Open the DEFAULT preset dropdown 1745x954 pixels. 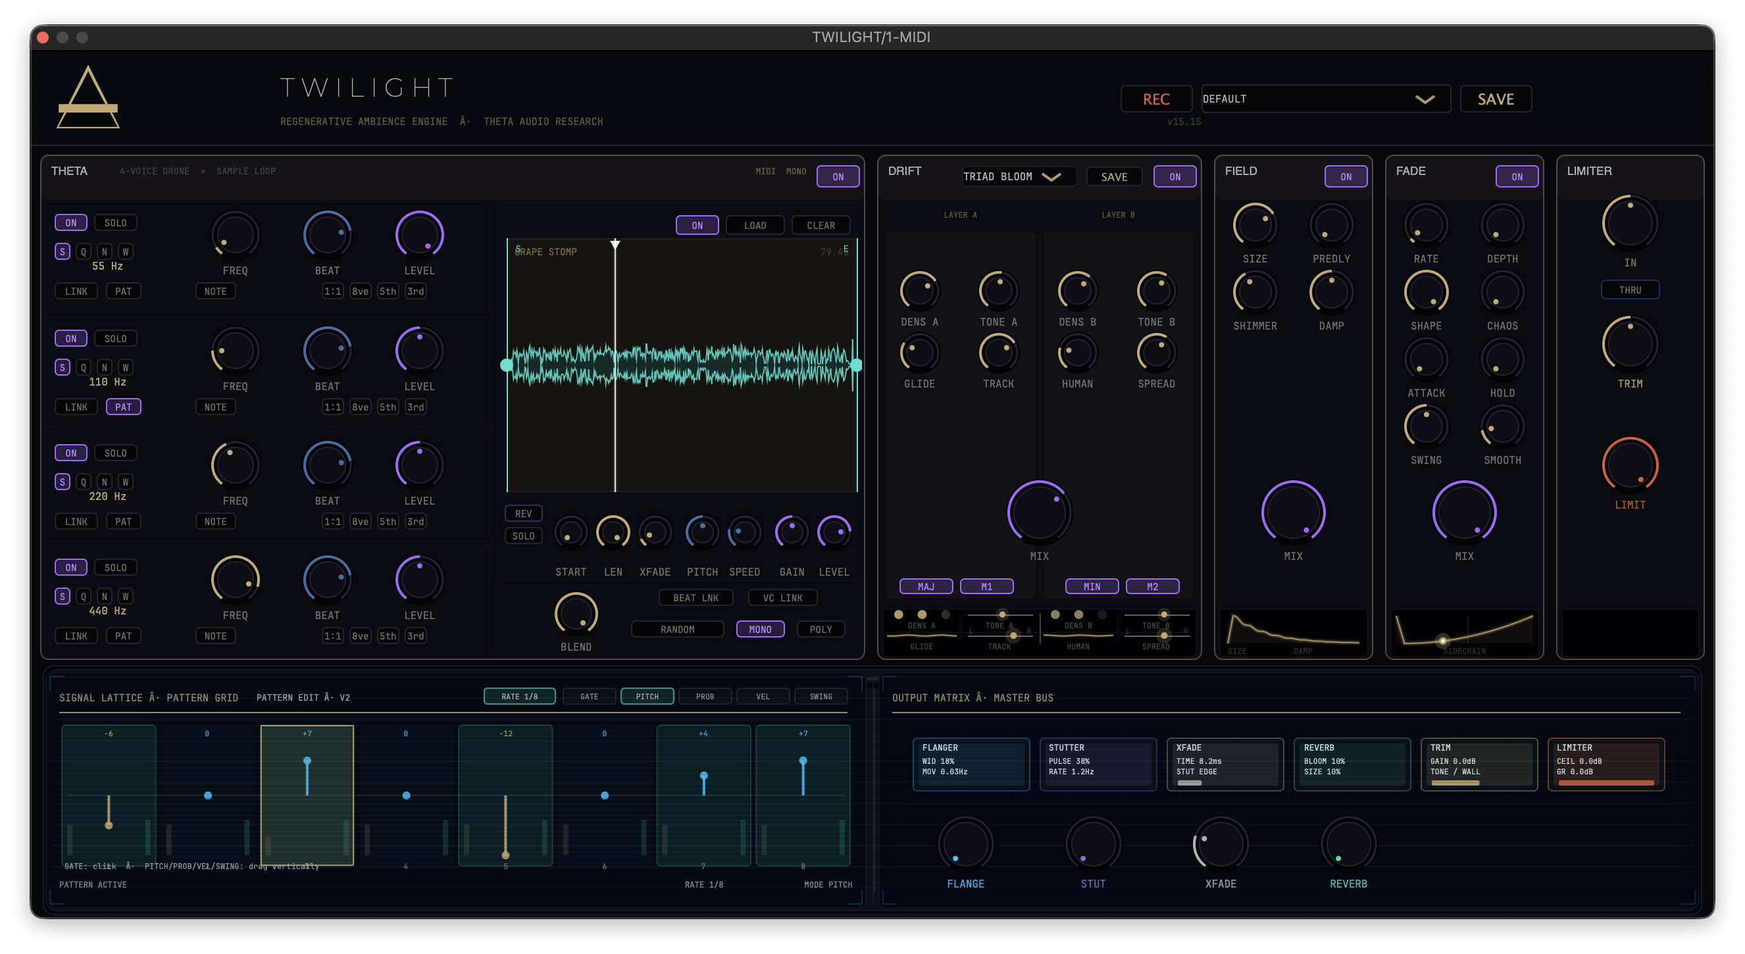1326,99
